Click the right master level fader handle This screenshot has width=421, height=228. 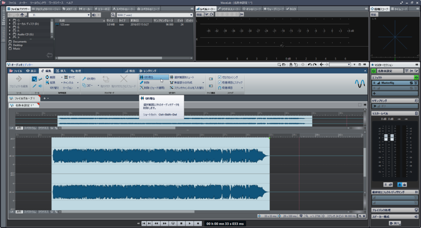(x=392, y=137)
